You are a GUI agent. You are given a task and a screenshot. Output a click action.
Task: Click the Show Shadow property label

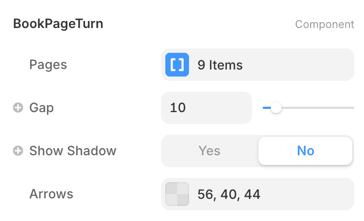73,151
